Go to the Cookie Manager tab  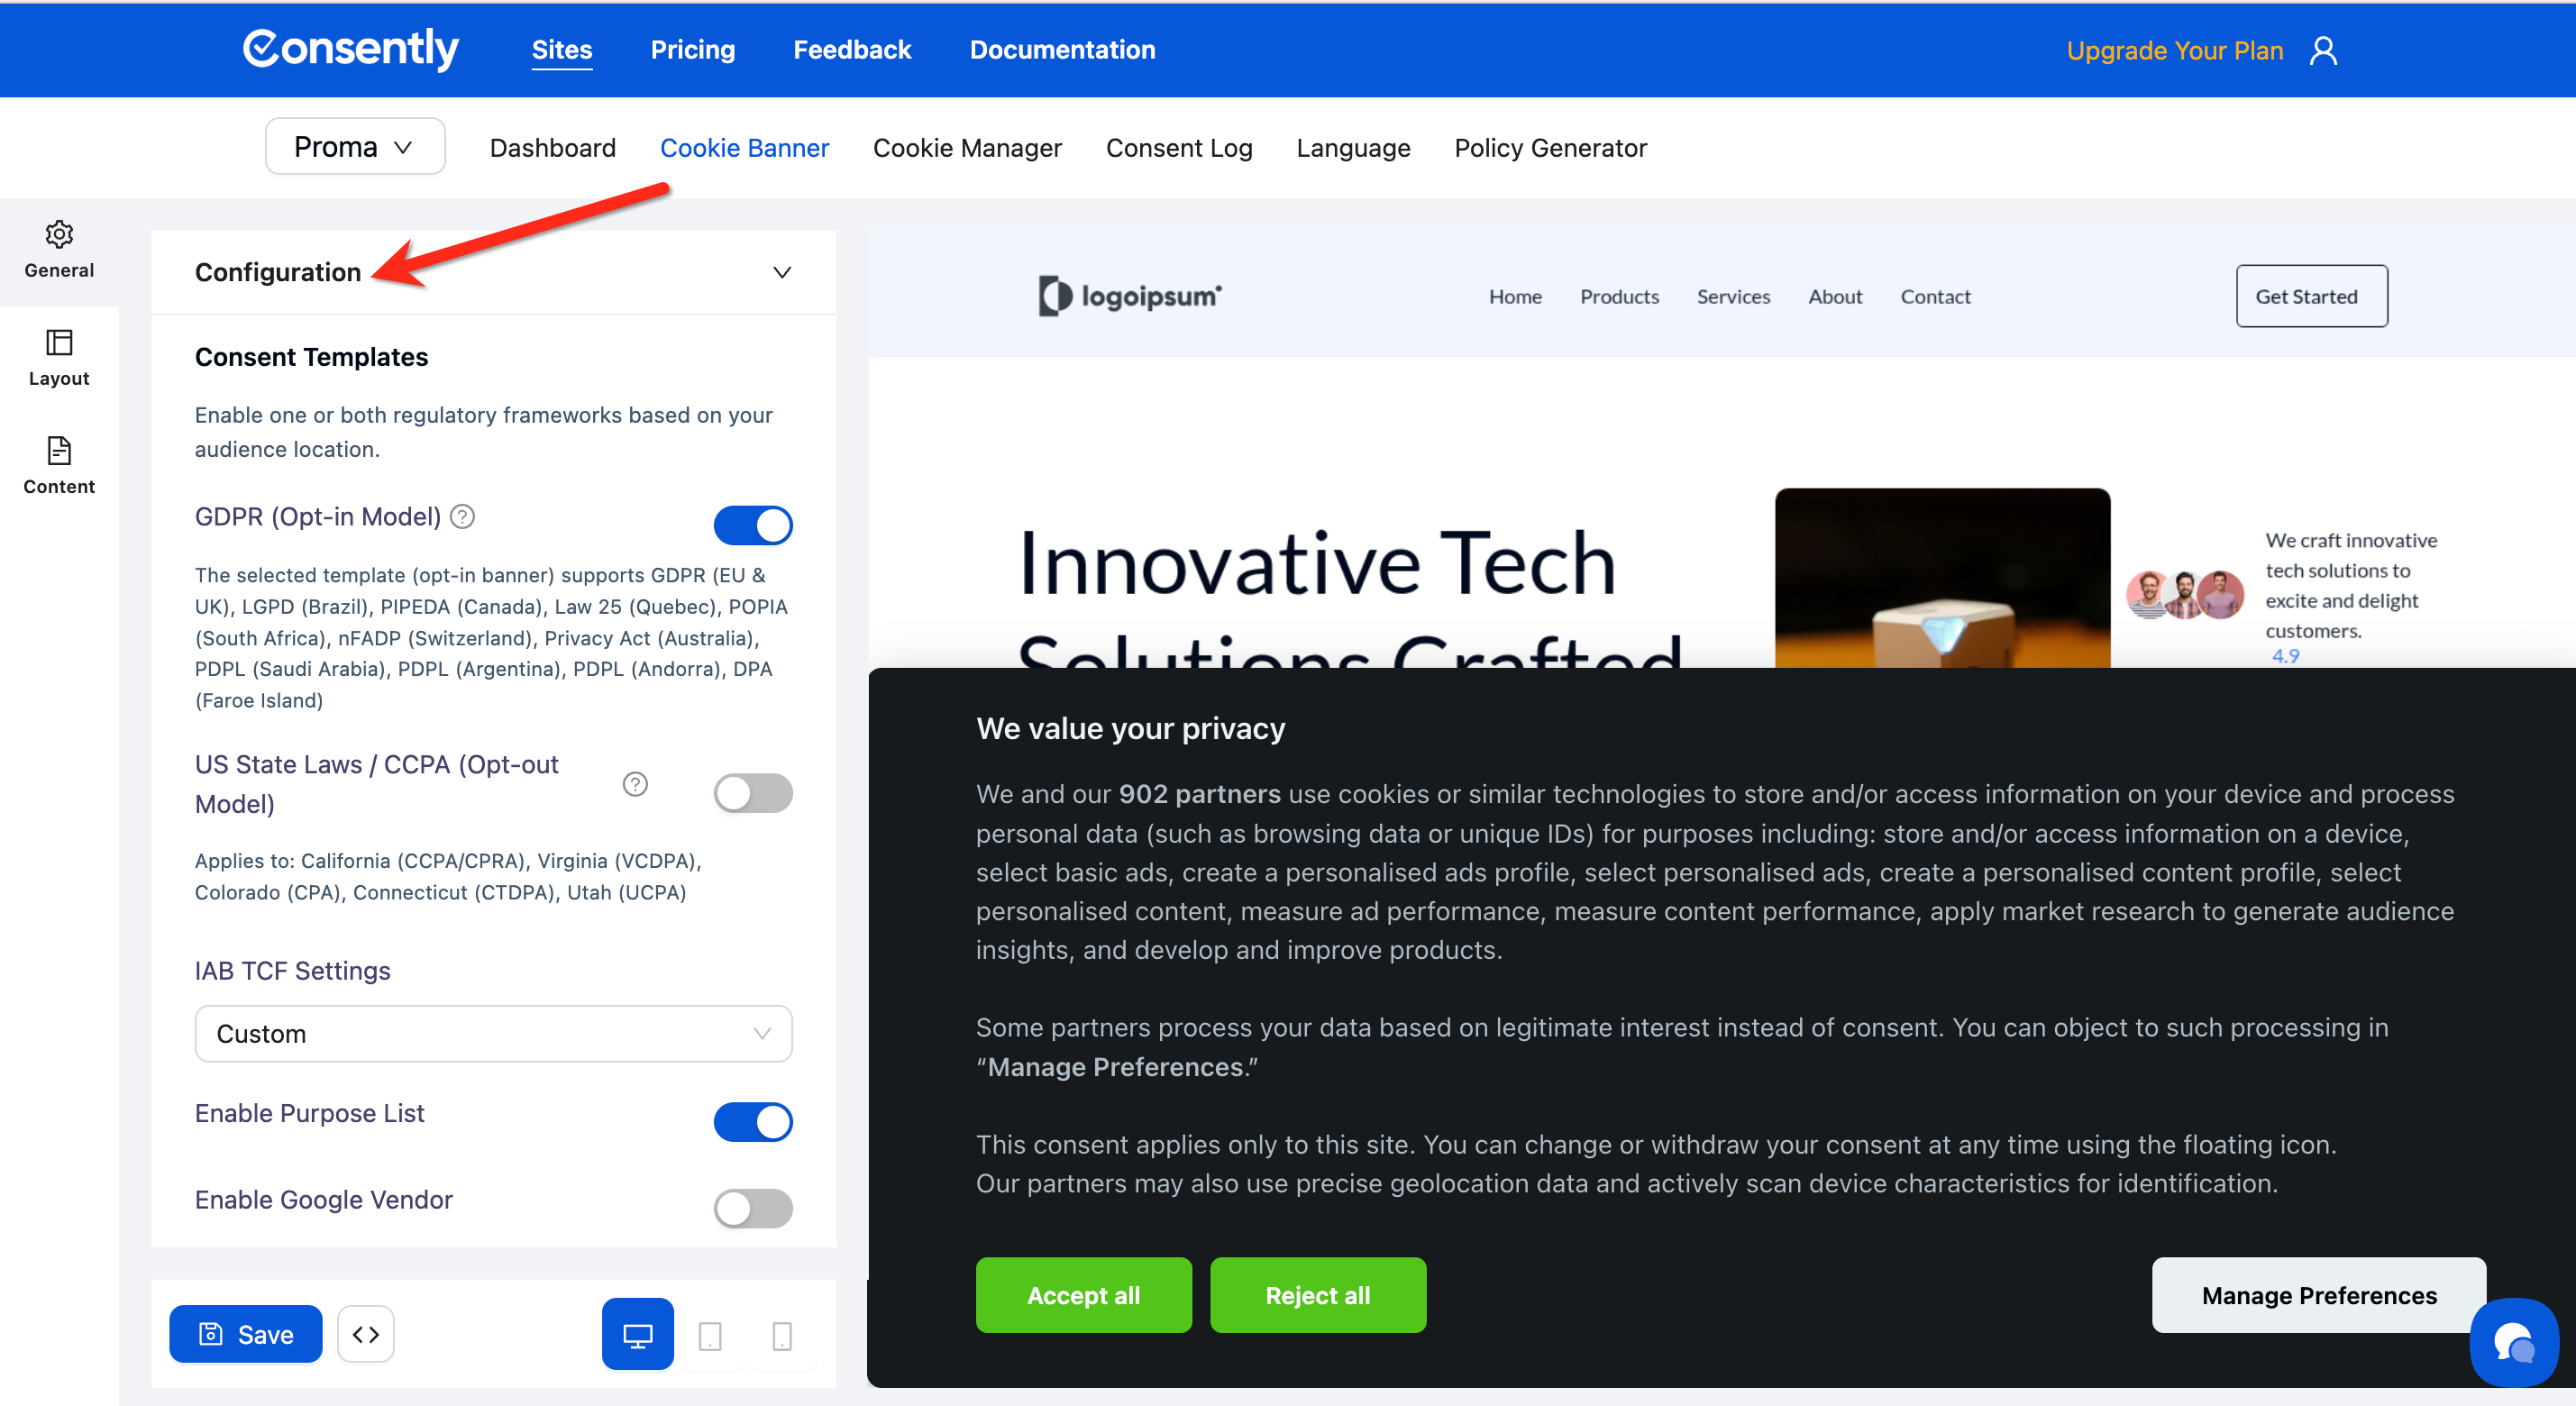(x=966, y=148)
